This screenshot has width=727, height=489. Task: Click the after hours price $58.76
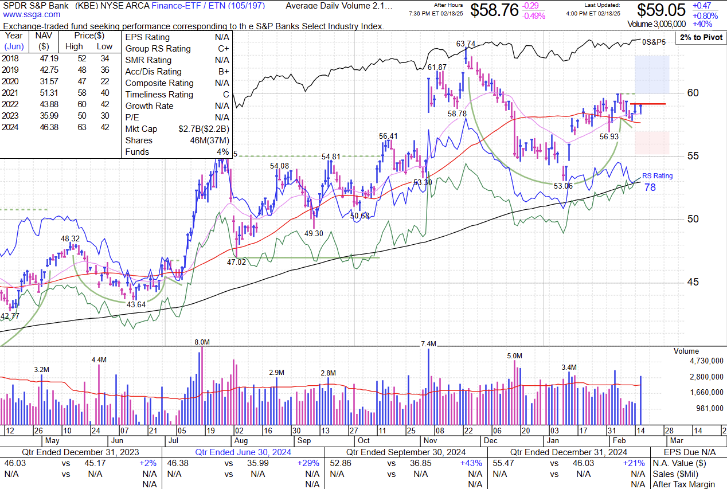click(495, 10)
